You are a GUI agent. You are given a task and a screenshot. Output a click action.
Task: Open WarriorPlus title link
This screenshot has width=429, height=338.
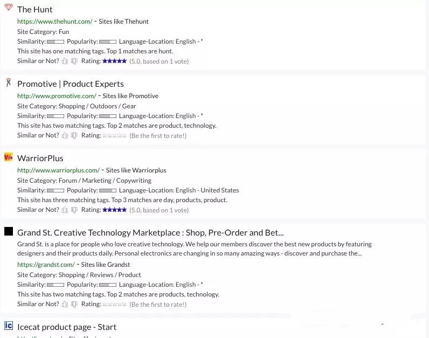pyautogui.click(x=40, y=158)
